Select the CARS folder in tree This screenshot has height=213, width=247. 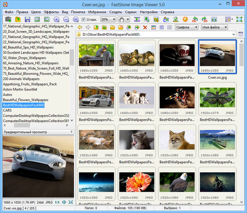tap(8, 110)
